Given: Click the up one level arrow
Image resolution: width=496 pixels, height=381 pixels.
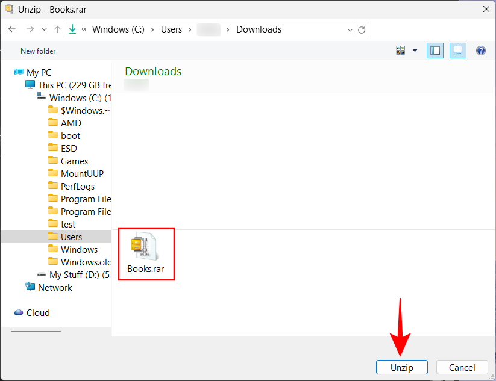Looking at the screenshot, I should click(x=57, y=29).
